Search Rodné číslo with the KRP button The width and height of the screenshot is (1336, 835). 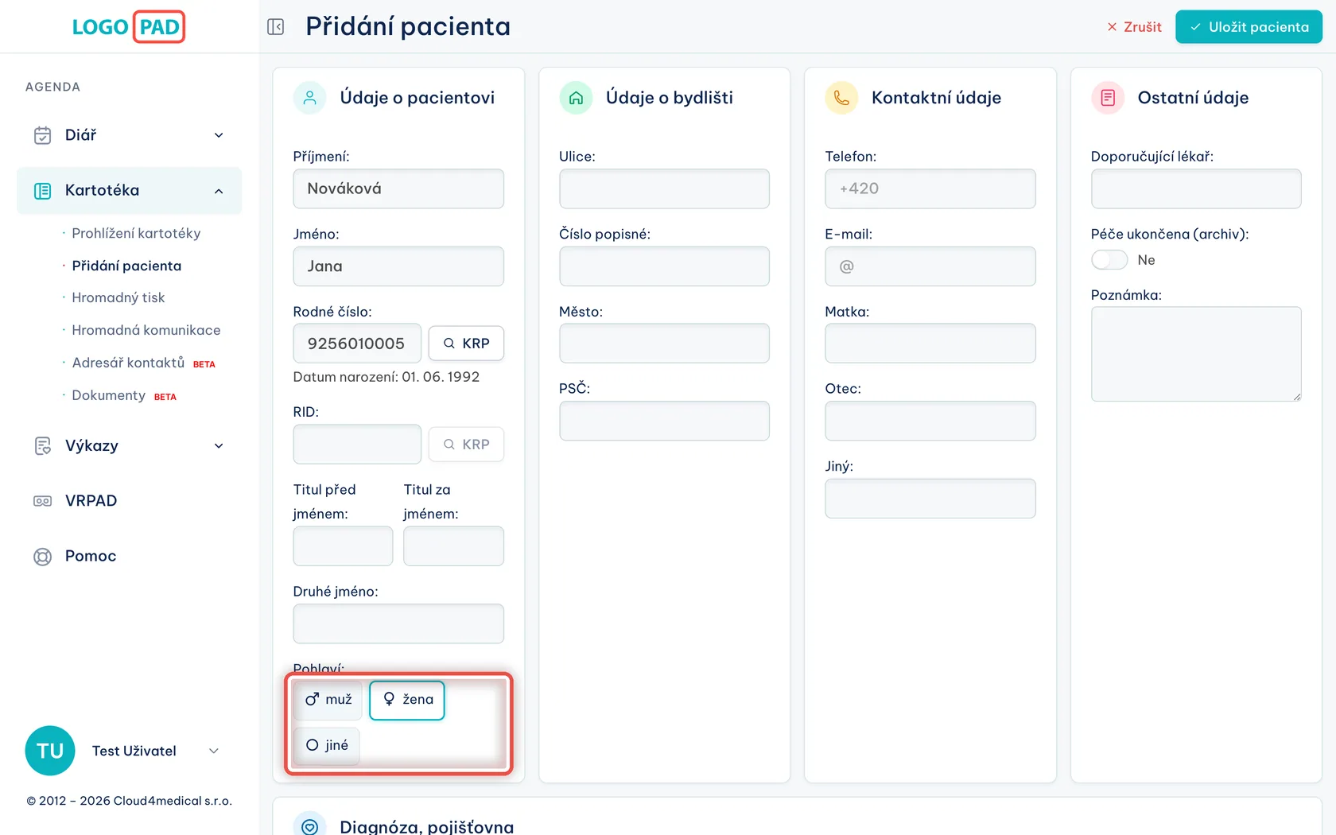(466, 344)
